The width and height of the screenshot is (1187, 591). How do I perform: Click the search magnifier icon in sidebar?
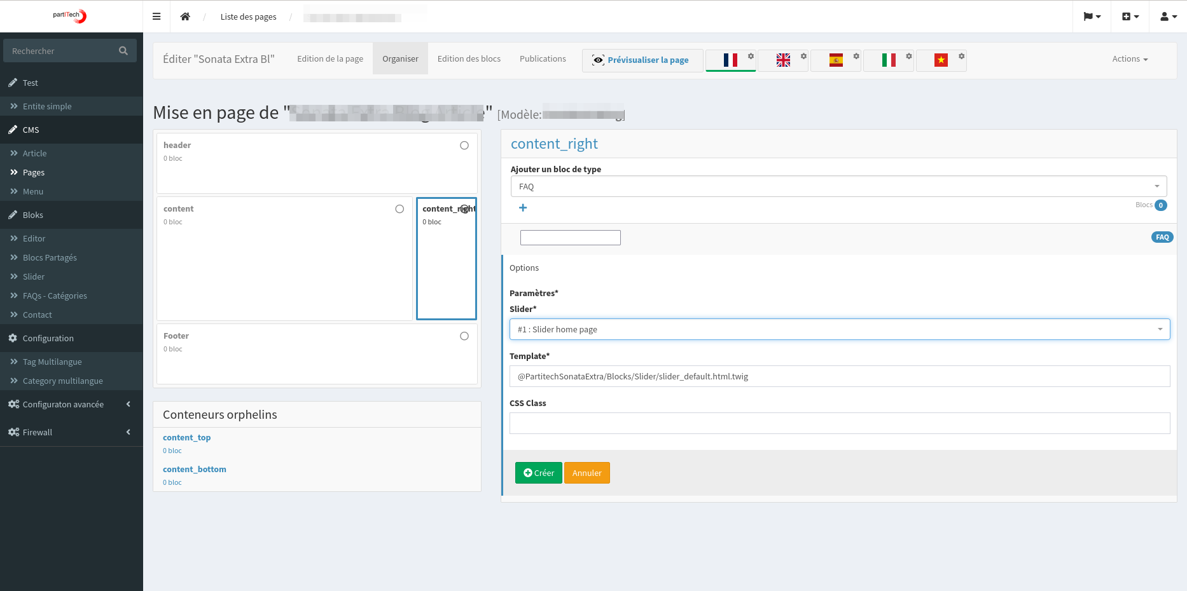123,51
